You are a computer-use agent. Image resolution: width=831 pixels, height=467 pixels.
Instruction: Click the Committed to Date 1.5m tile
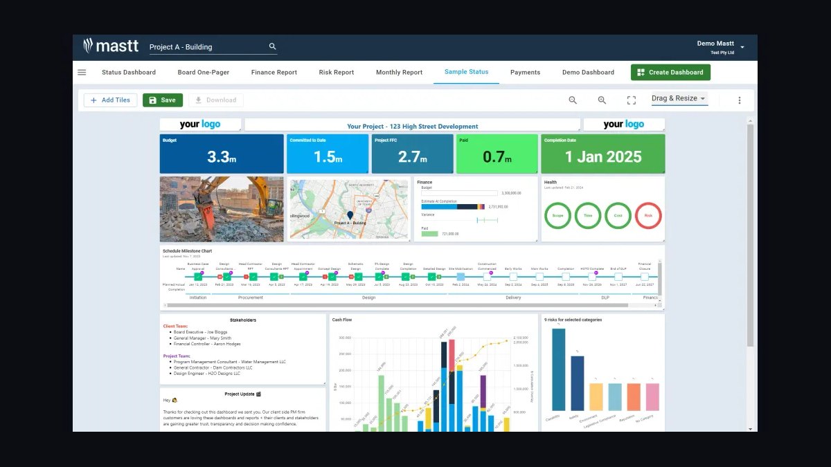pos(328,154)
